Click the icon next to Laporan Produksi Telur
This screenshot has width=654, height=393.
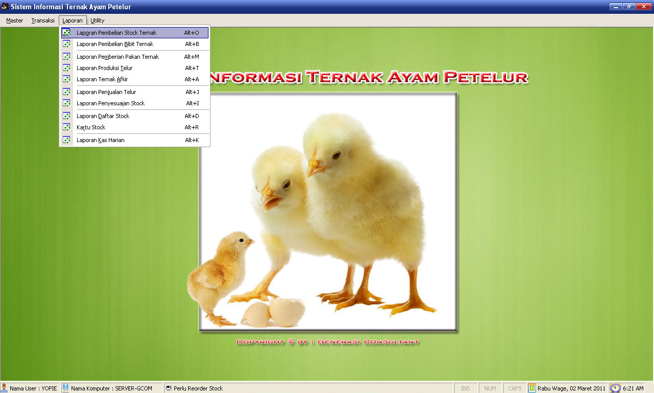pos(66,68)
